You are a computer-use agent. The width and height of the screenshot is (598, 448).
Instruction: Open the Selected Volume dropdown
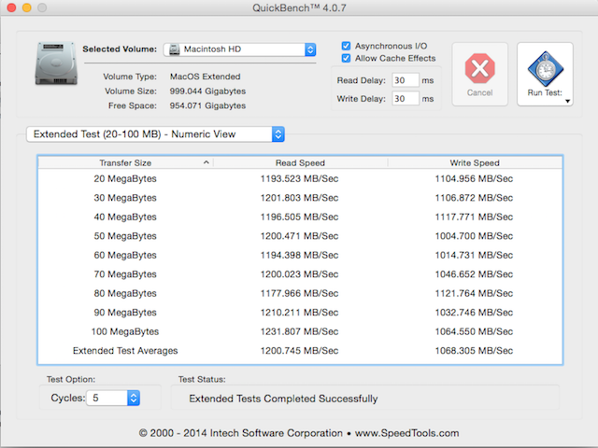click(x=239, y=49)
